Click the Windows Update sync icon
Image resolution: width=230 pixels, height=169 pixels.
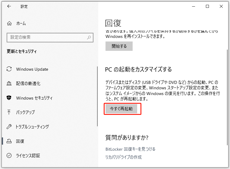click(x=9, y=69)
